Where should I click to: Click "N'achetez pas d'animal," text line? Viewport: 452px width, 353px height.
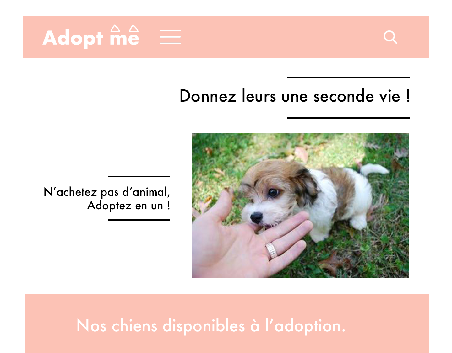[x=107, y=192]
